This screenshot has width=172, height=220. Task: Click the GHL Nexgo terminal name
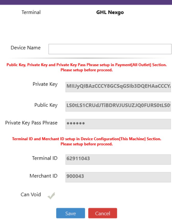click(x=110, y=12)
